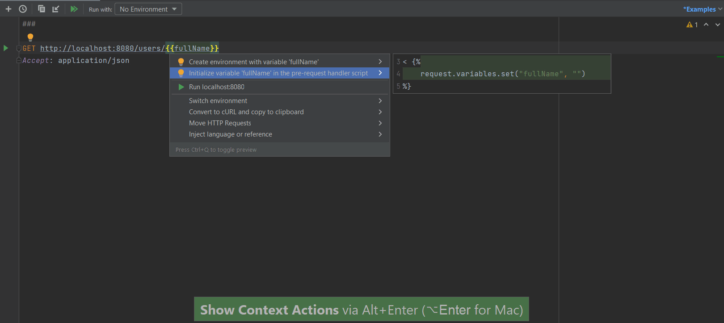Image resolution: width=724 pixels, height=323 pixels.
Task: Click the warning triangle inspection indicator
Action: click(x=690, y=25)
